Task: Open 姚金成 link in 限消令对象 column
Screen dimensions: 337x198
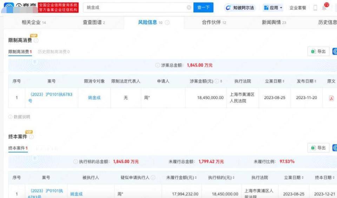Action: (x=94, y=98)
